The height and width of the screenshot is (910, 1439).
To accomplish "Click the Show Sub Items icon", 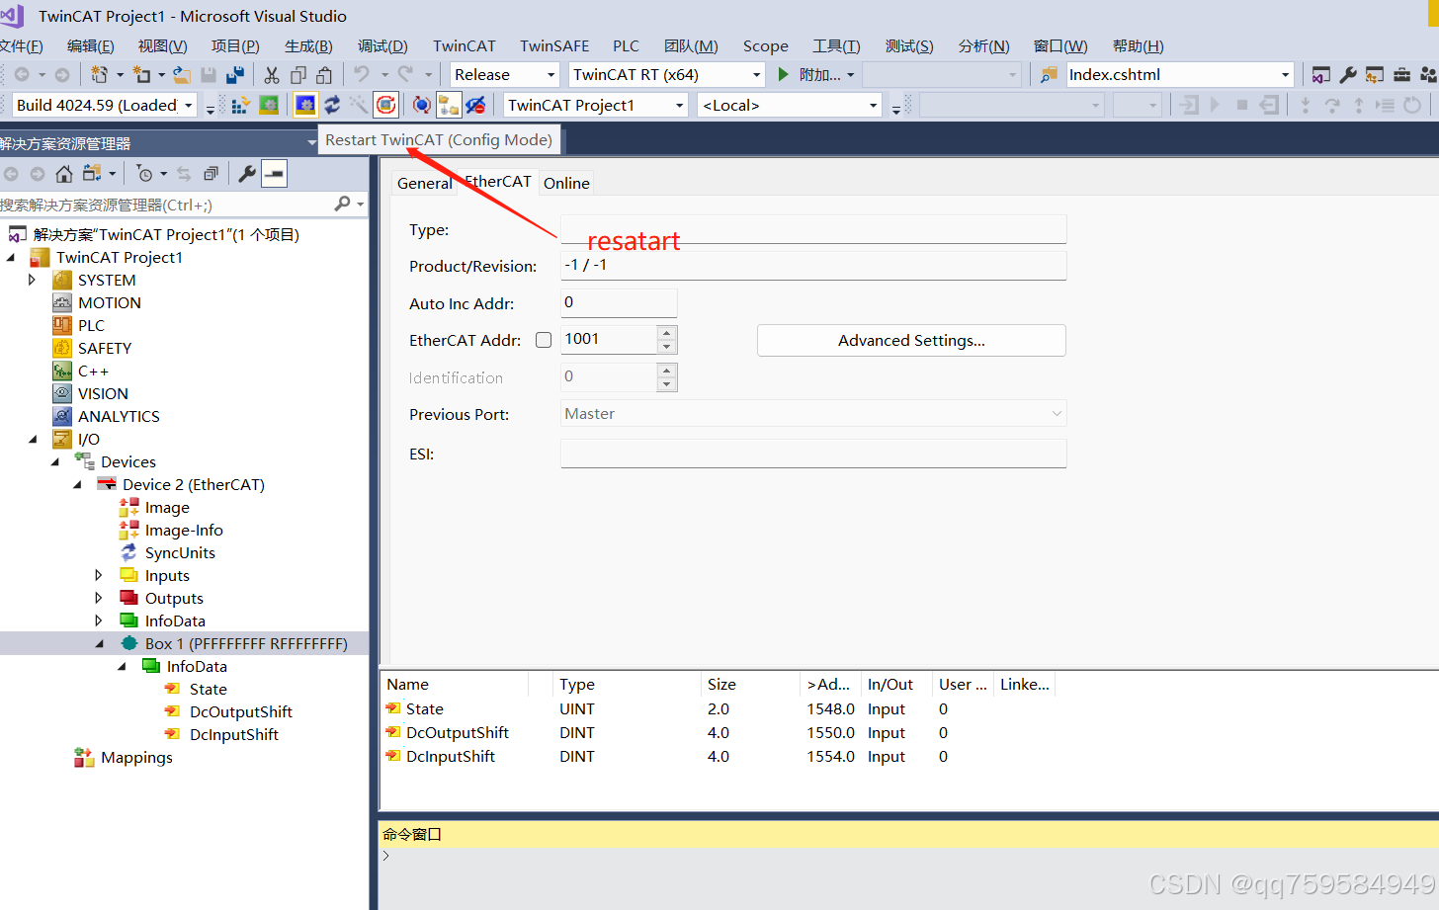I will pos(449,105).
